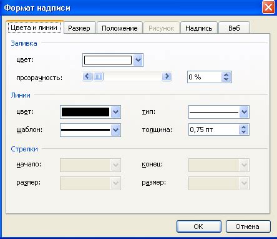
Task: Click the transparency slider right arrow
Action: [x=167, y=76]
